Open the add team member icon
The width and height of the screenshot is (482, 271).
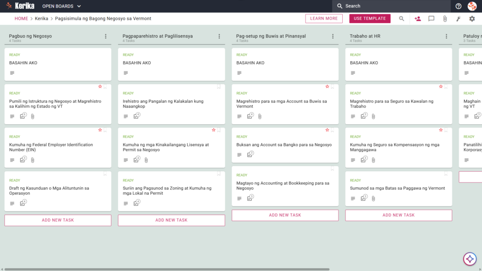click(418, 19)
